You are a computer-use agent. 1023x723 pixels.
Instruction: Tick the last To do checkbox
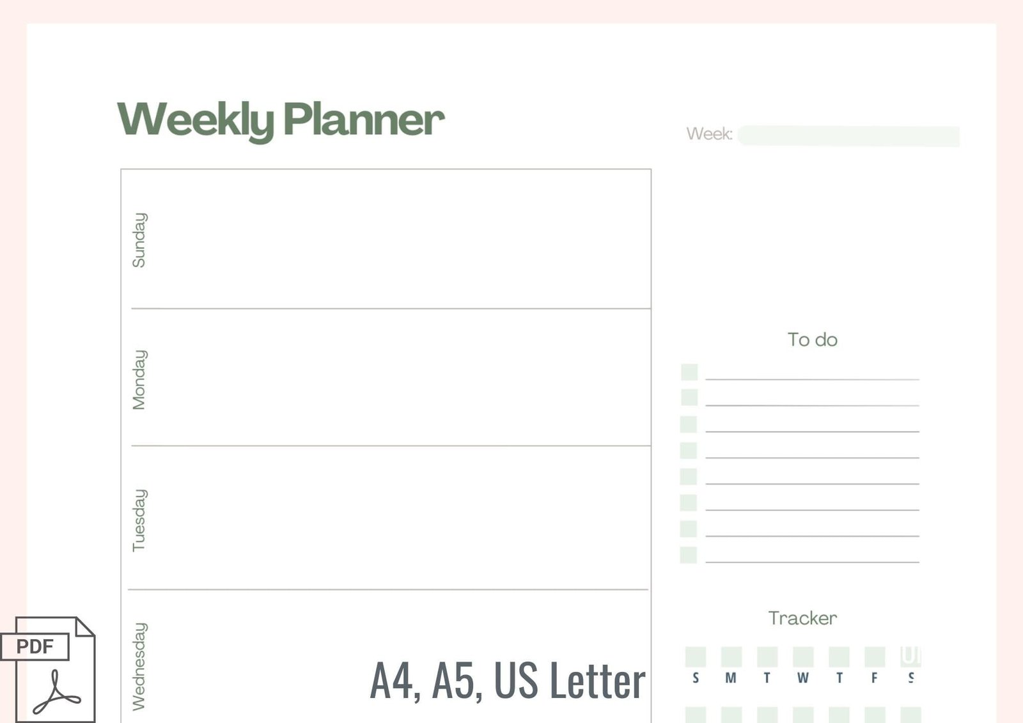pyautogui.click(x=689, y=555)
